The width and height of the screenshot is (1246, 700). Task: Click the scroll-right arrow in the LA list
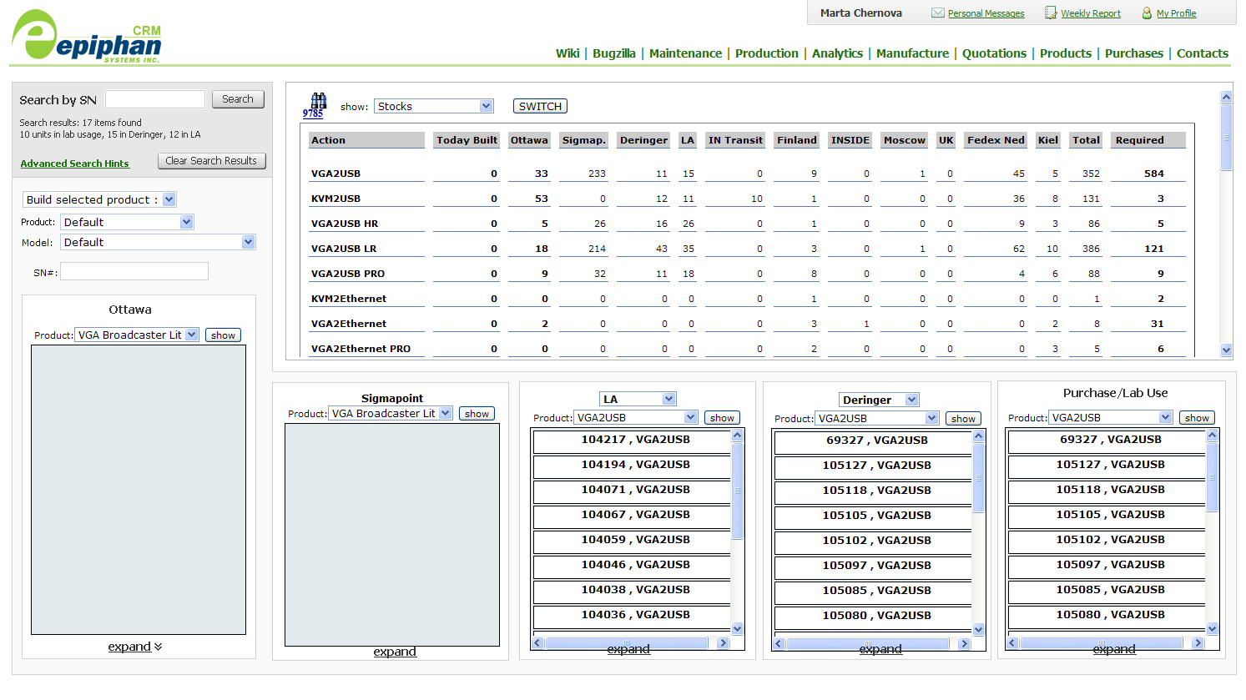point(723,643)
